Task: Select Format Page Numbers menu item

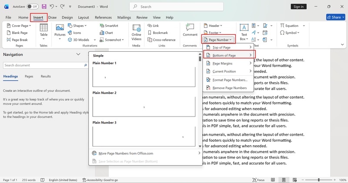Action: tap(230, 80)
